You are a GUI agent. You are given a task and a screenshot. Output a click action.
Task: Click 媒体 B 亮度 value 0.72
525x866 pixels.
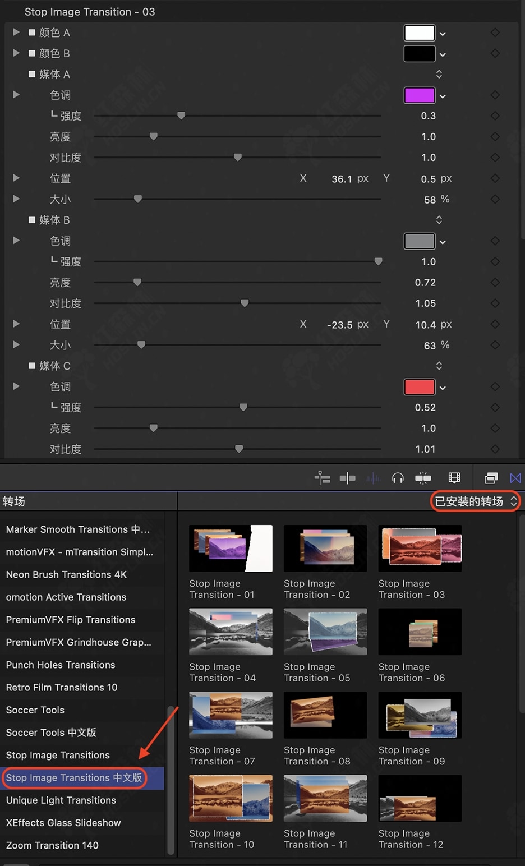tap(425, 283)
